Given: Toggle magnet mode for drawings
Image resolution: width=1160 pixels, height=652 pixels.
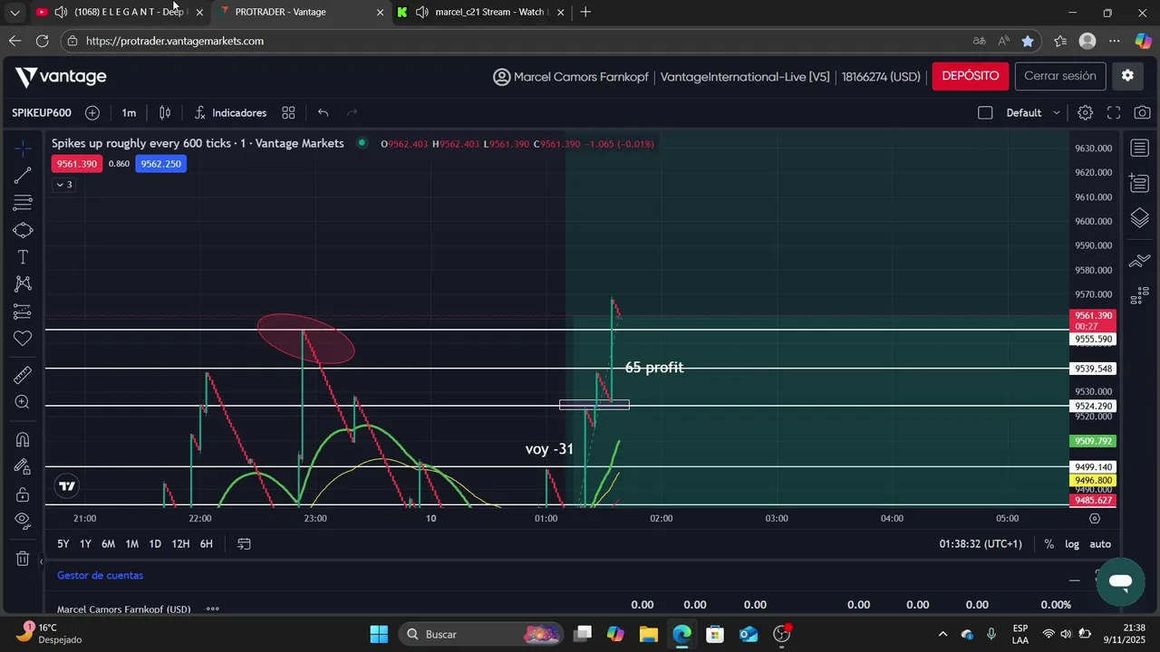Looking at the screenshot, I should tap(23, 439).
